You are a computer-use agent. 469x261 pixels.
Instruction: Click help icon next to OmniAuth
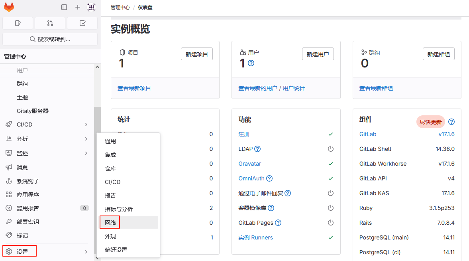click(269, 179)
